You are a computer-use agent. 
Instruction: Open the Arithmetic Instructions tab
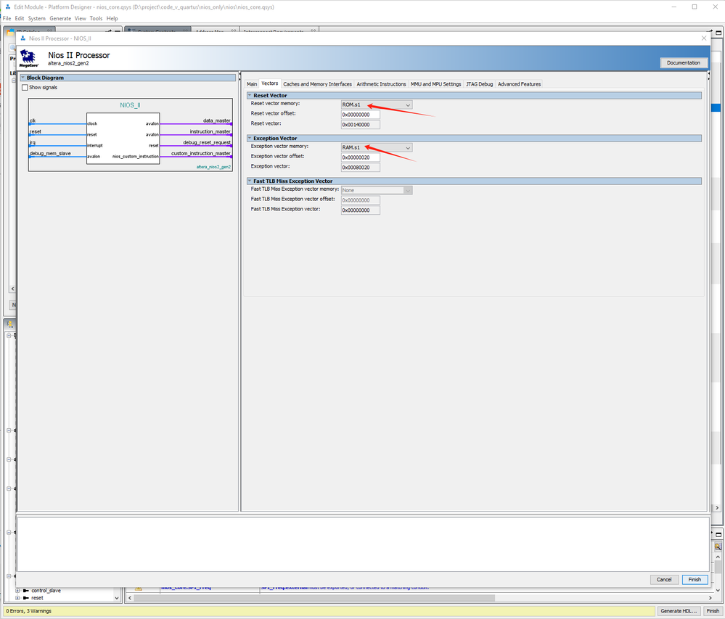click(381, 84)
